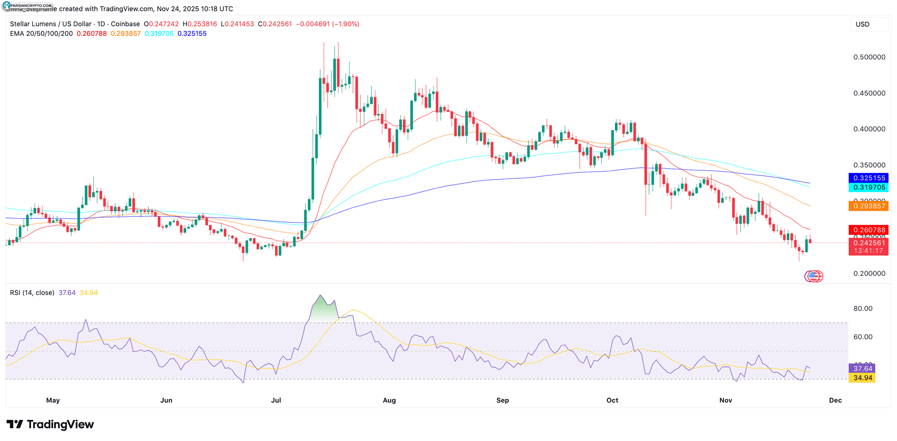Click the RSI average value 34.94 in legend
The height and width of the screenshot is (441, 897).
click(x=89, y=293)
